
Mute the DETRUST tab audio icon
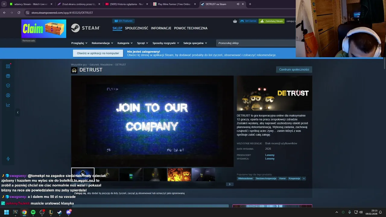(238, 4)
